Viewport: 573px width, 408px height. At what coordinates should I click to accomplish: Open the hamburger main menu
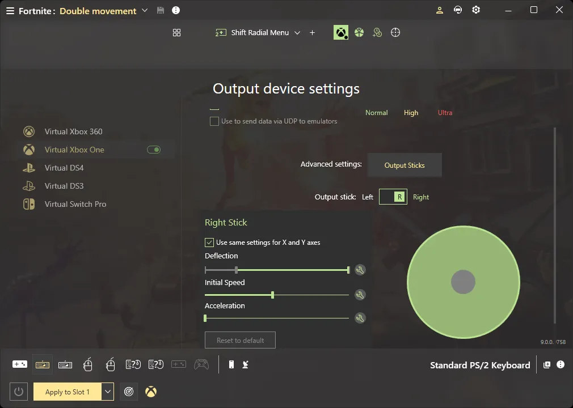[10, 11]
